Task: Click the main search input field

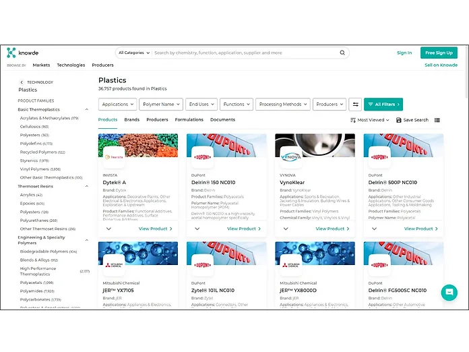Action: coord(245,53)
